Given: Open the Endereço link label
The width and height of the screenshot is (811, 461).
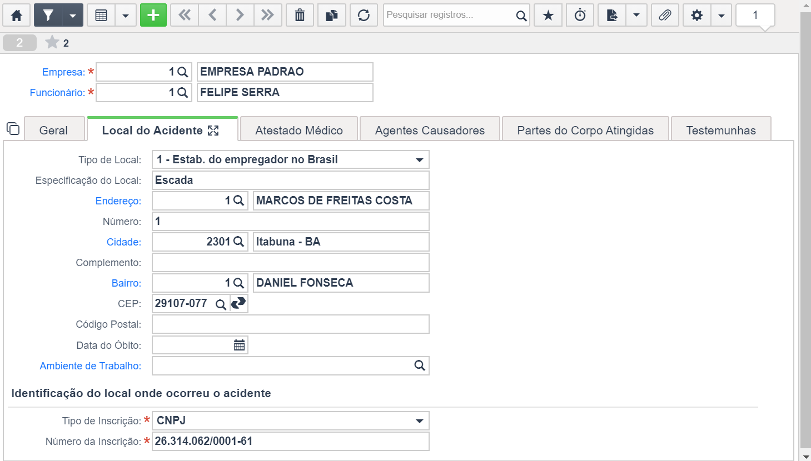Looking at the screenshot, I should pyautogui.click(x=118, y=201).
